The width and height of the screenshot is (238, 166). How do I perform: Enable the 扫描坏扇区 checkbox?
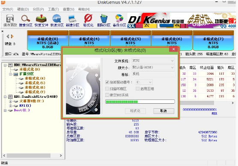tap(107, 89)
